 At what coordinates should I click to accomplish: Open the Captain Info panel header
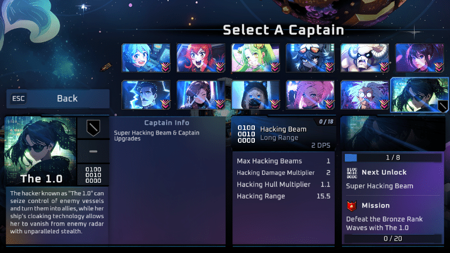166,123
